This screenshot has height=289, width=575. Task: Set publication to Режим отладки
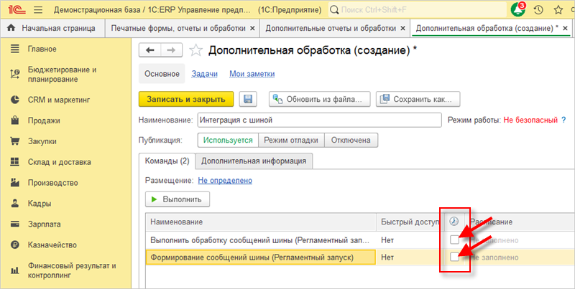coord(291,141)
